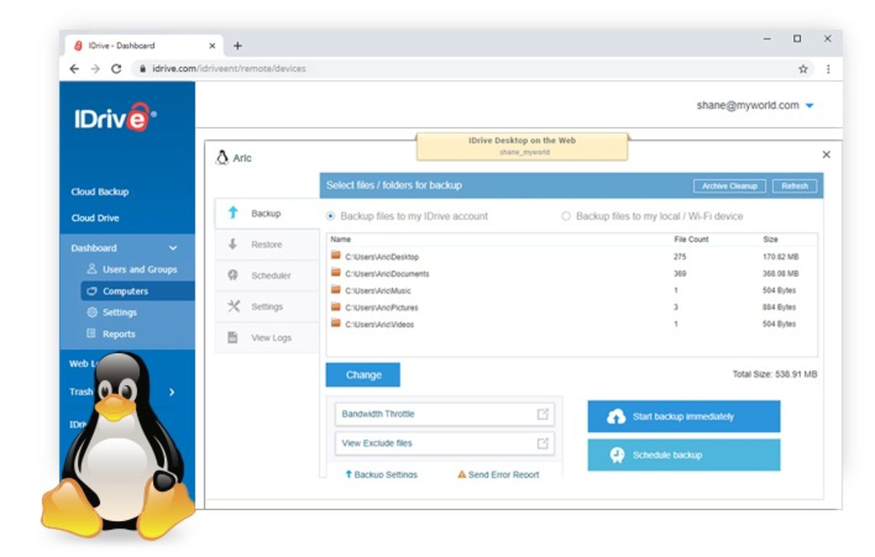Click the Schedule backup button

[x=684, y=455]
